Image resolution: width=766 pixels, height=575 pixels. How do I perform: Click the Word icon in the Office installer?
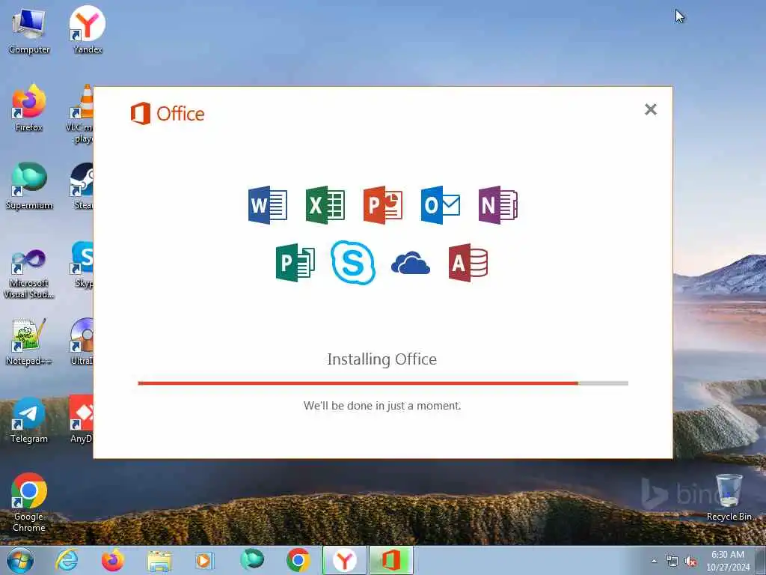click(267, 205)
